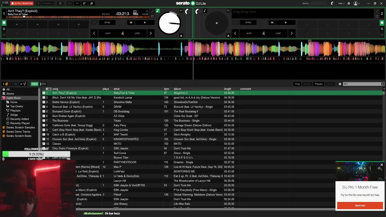Select Apple Music in sidebar

(x=14, y=98)
